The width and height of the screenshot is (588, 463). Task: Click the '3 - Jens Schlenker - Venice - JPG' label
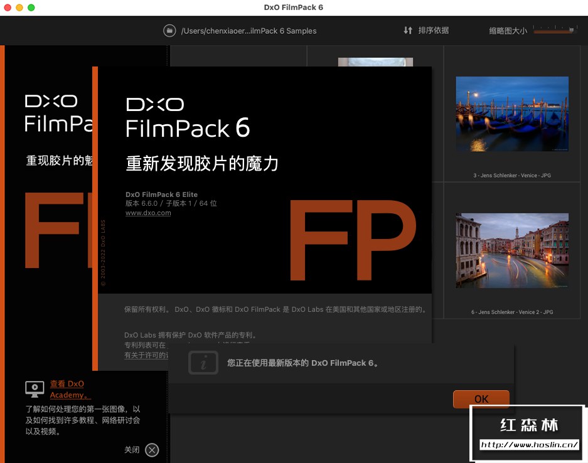pos(512,175)
